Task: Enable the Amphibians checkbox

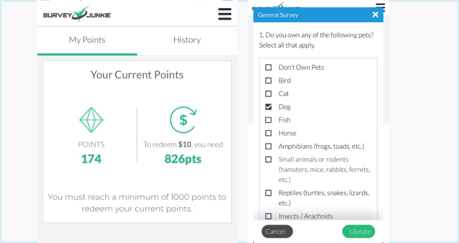Action: pyautogui.click(x=268, y=146)
